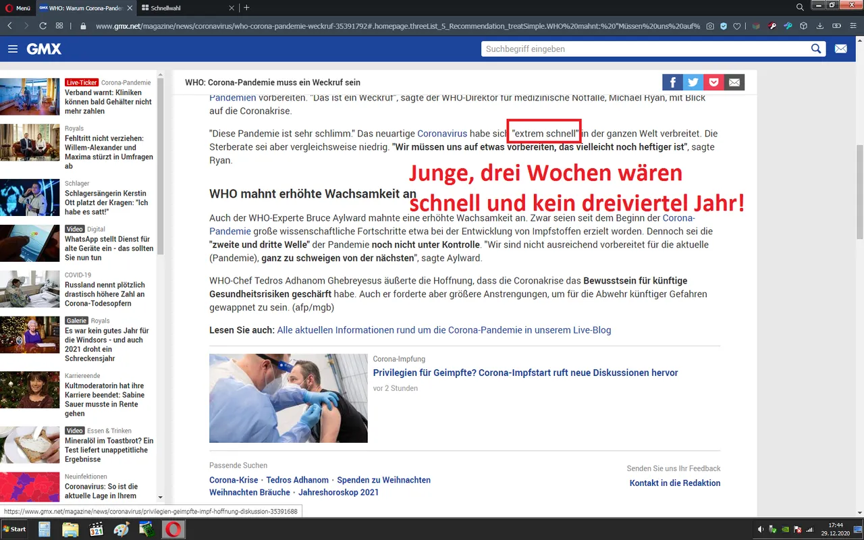Open the Privilegien für Geimpfte article headline
Screen dimensions: 864x540
tap(525, 373)
